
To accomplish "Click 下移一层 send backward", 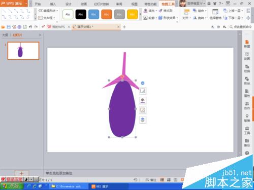I will [x=233, y=18].
